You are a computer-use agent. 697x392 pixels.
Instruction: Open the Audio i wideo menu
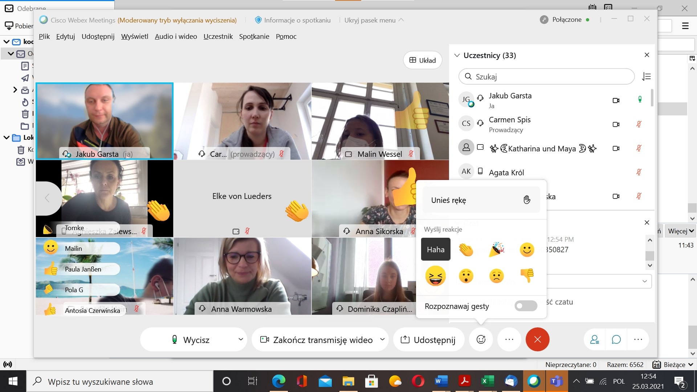coord(176,36)
